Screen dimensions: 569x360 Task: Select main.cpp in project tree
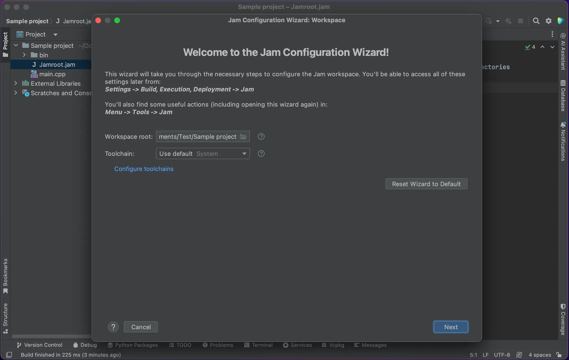coord(51,74)
